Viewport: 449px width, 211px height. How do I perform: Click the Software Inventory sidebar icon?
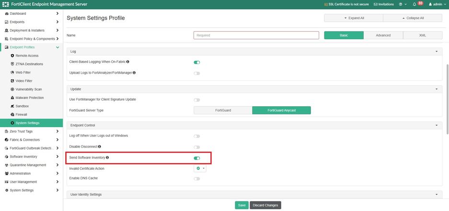tap(7, 156)
